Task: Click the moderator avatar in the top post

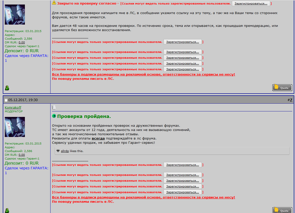Action: [x=15, y=14]
